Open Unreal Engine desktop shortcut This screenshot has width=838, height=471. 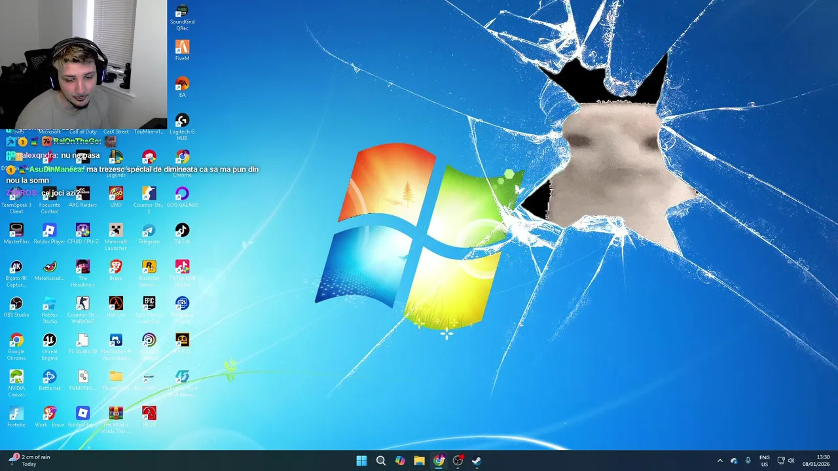coord(50,346)
